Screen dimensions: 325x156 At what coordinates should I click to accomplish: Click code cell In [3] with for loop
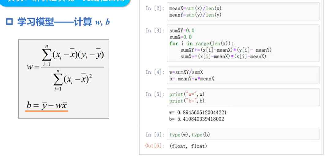(x=243, y=43)
